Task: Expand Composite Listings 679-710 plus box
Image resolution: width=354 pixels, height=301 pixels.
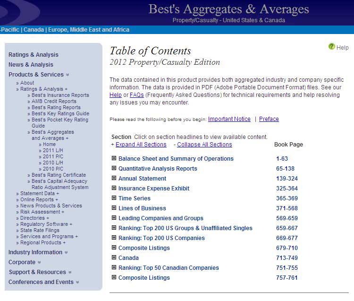Action: tap(114, 248)
